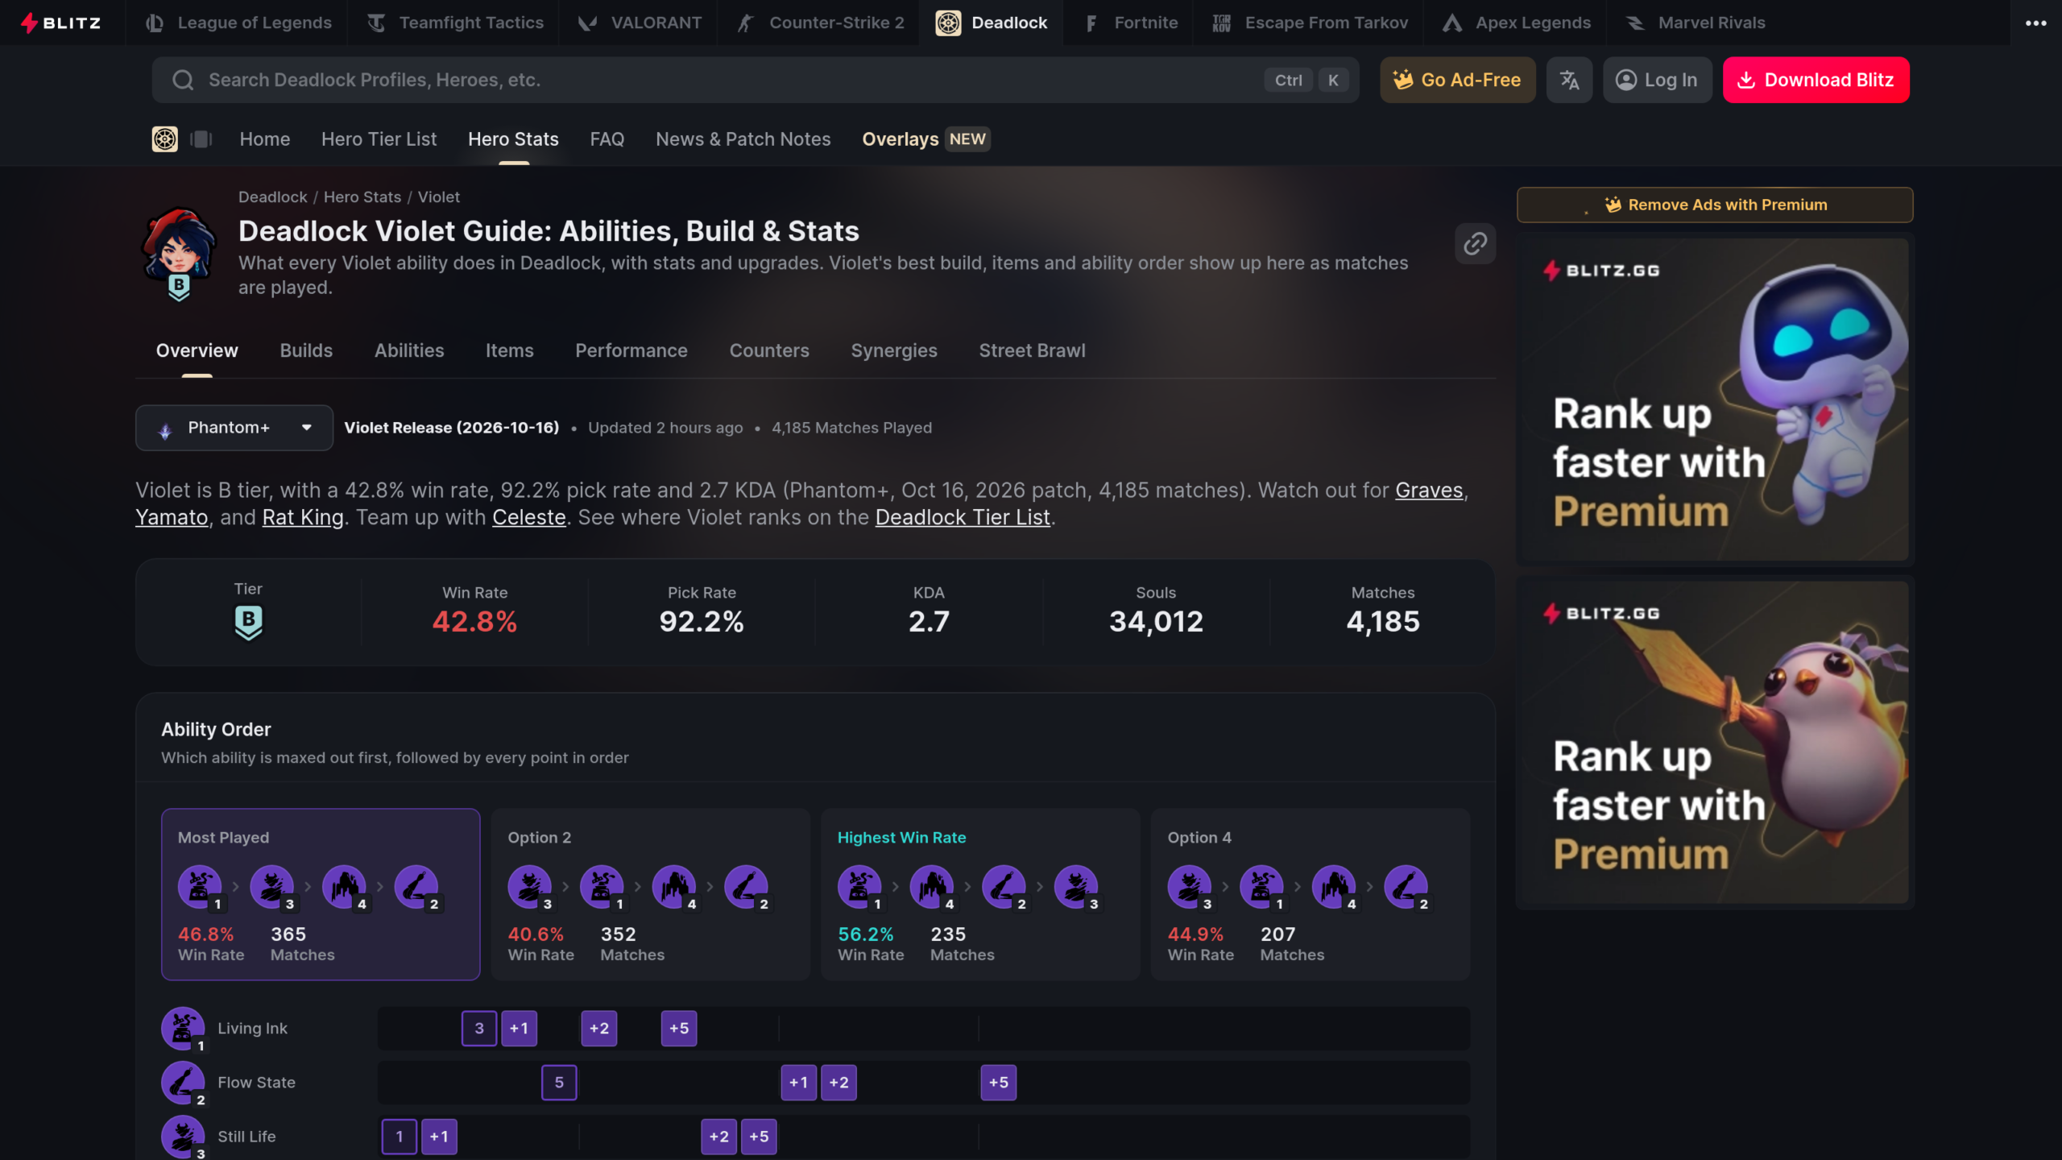This screenshot has width=2062, height=1160.
Task: Focus the Search Deadlock Profiles field
Action: pos(756,80)
